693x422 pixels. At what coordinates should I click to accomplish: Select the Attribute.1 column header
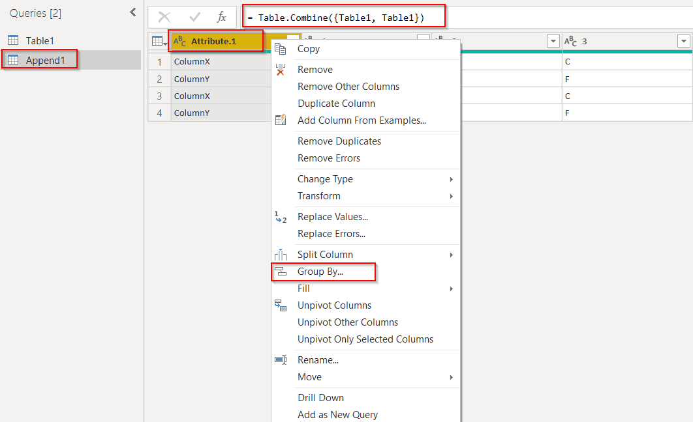point(215,40)
